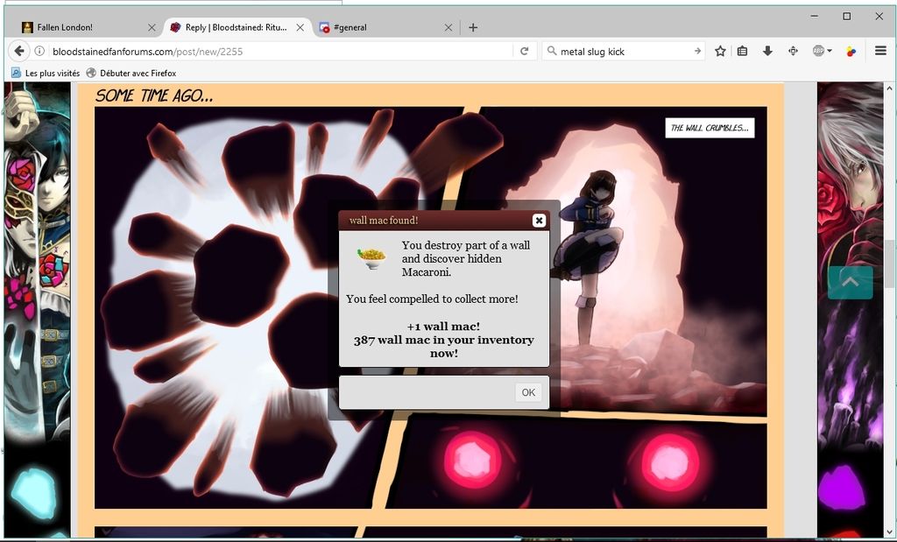This screenshot has width=897, height=542.
Task: Open a new tab with plus button
Action: pyautogui.click(x=473, y=27)
